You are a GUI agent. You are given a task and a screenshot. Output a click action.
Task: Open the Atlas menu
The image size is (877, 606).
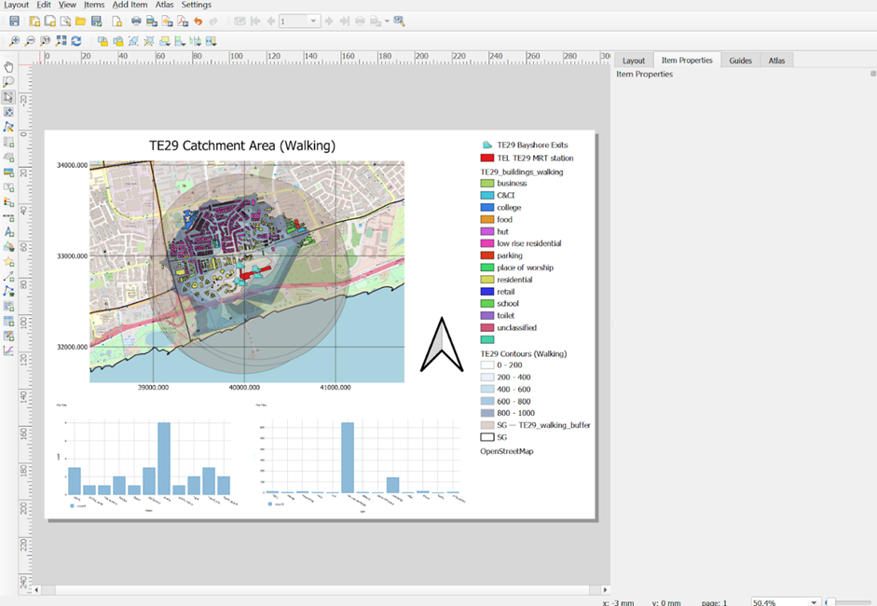coord(164,5)
